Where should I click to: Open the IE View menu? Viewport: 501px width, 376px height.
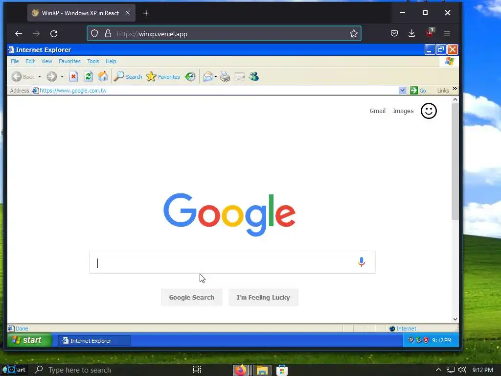coord(46,61)
